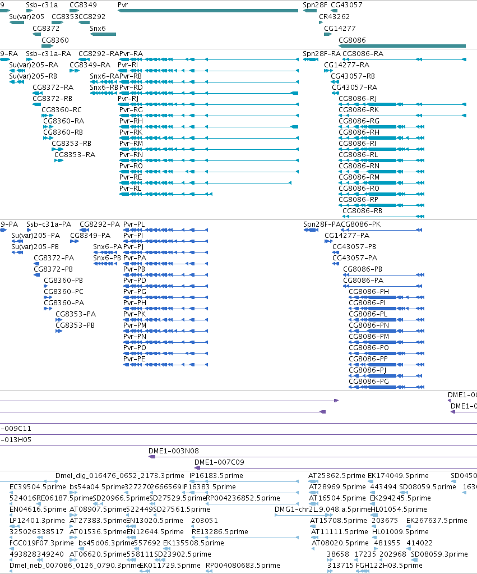Screen dimensions: 477x574
Task: Click transcript label CG14277-RA
Action: 347,65
